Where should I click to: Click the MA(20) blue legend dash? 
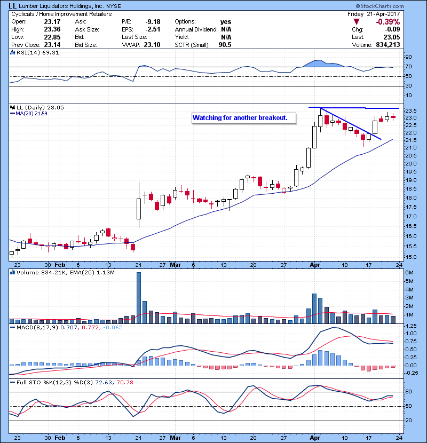[x=12, y=114]
